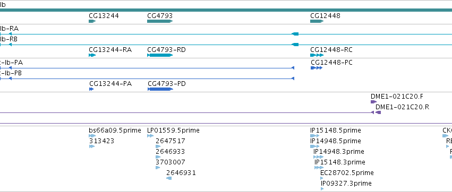Click the CG13244-RA label

110,50
